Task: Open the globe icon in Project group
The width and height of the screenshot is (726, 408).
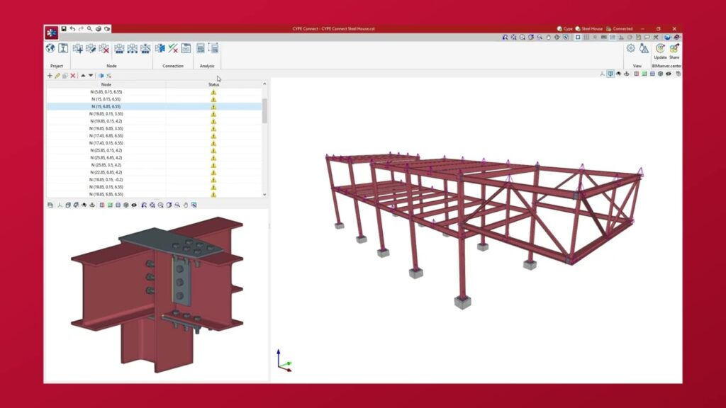Action: pos(50,48)
